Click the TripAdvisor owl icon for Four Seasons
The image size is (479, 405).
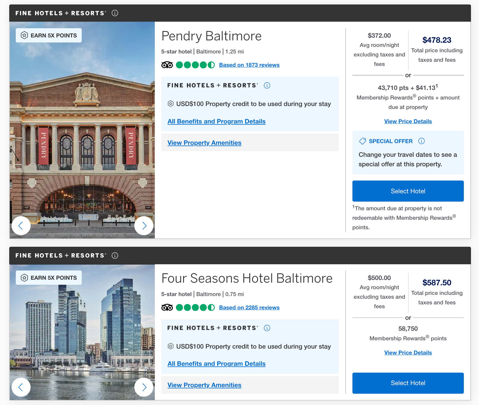pyautogui.click(x=167, y=307)
